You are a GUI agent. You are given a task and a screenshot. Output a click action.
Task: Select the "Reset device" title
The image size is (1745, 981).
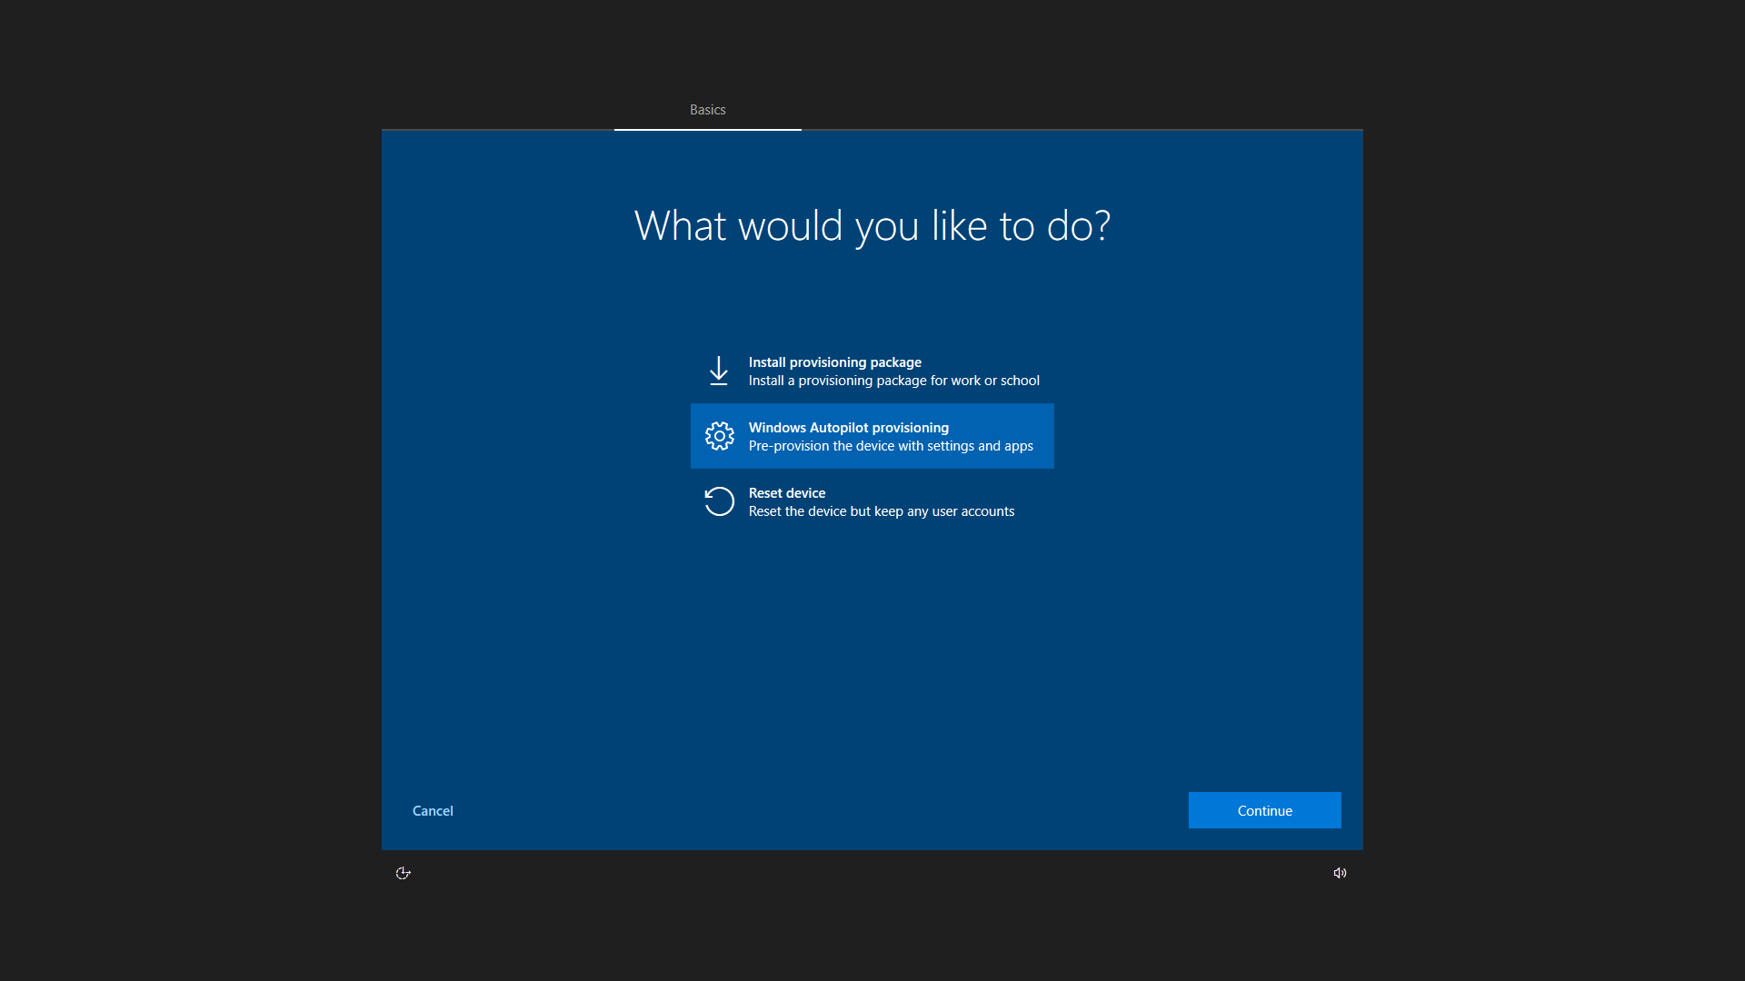click(x=786, y=493)
